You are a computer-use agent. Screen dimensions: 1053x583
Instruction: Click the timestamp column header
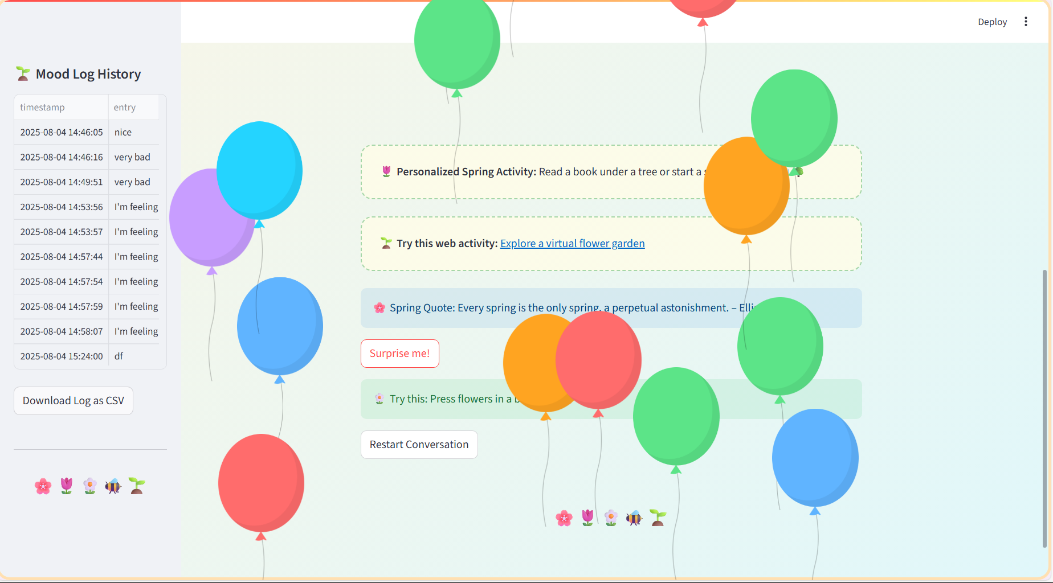(61, 107)
